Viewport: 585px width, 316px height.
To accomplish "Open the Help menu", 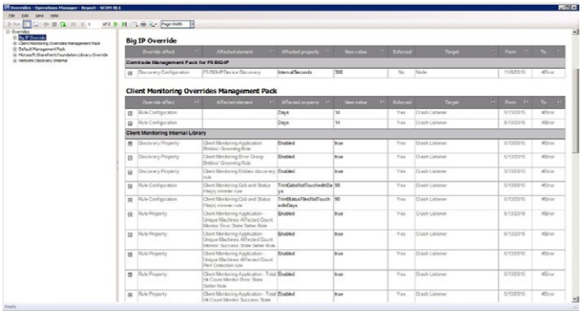I will coord(55,16).
